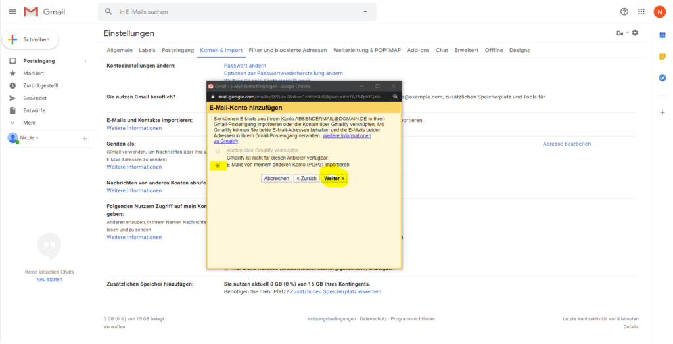The width and height of the screenshot is (673, 344).
Task: Click Weitere Informationen under Folgenden Nutzern Zugriff
Action: pyautogui.click(x=134, y=237)
